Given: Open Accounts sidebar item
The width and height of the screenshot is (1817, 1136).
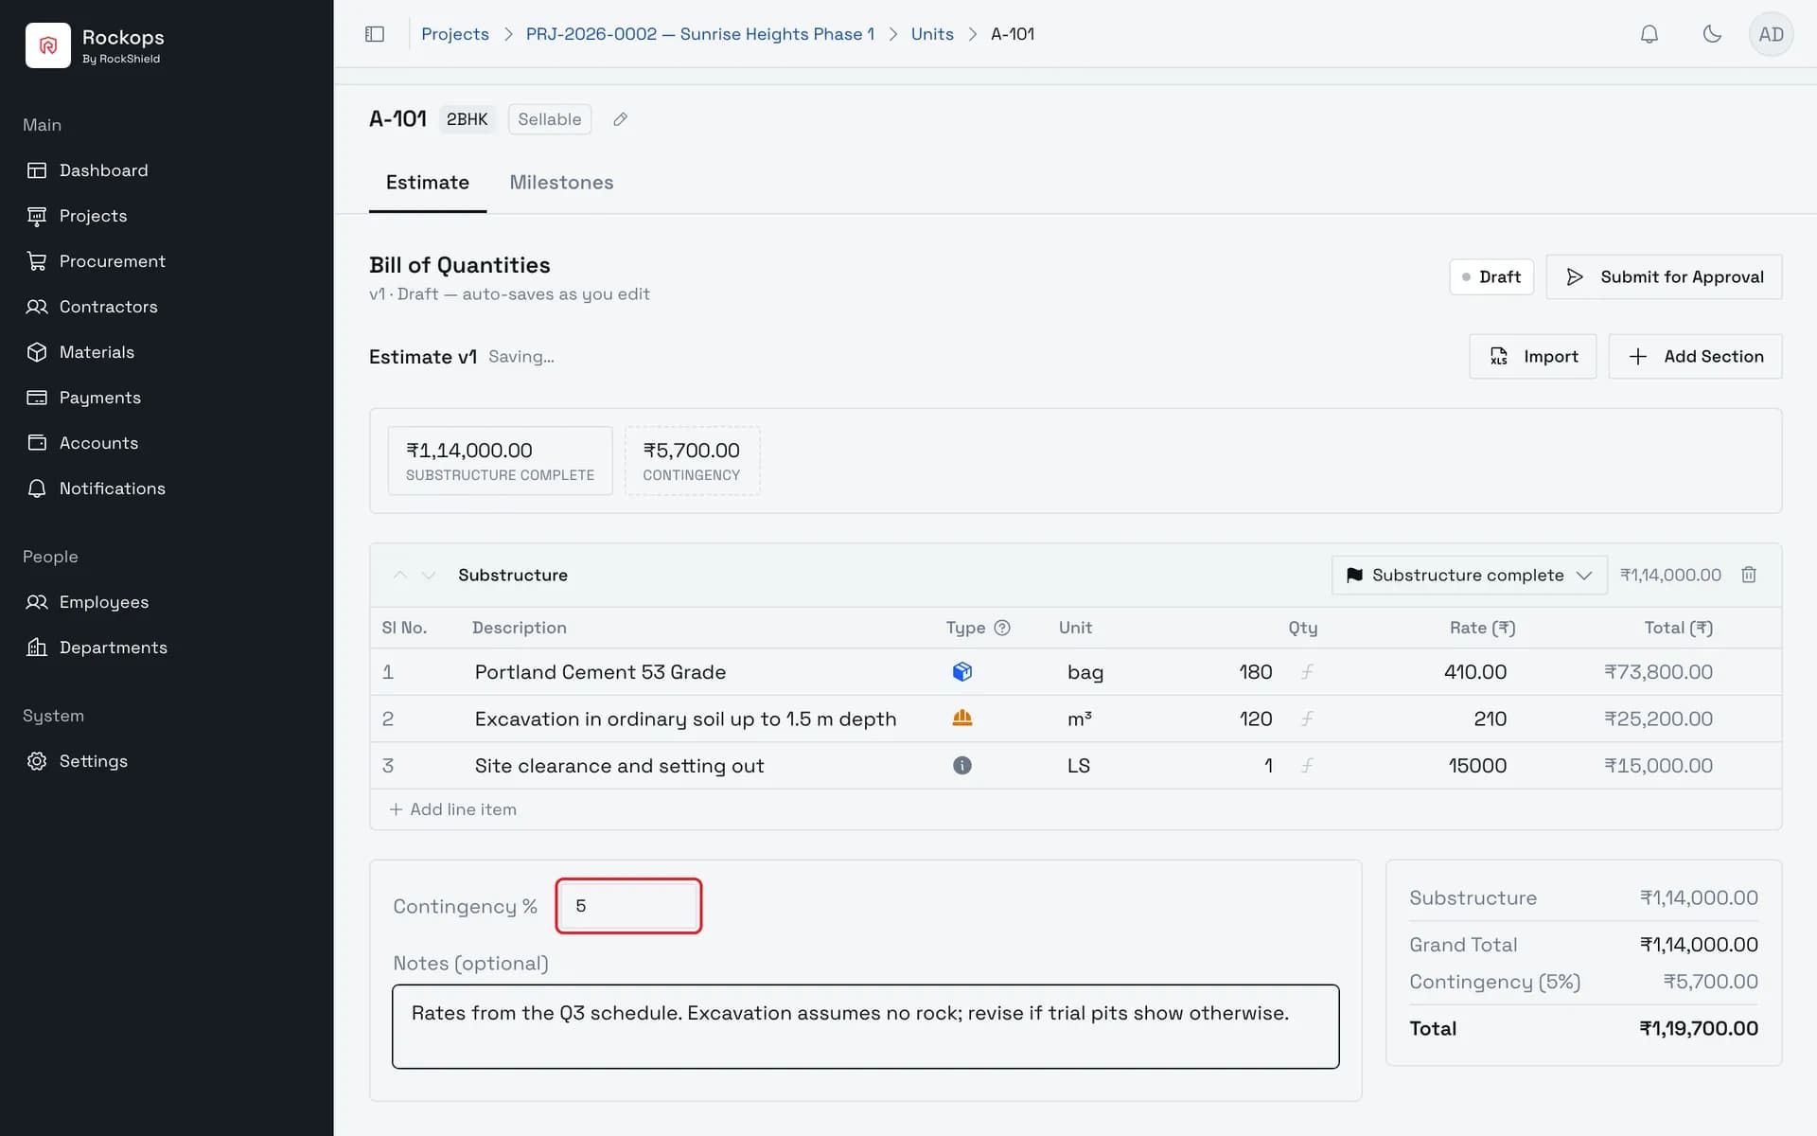Looking at the screenshot, I should [x=98, y=443].
